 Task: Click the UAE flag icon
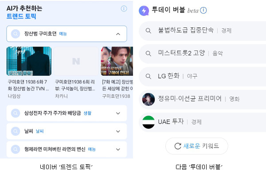[x=149, y=122]
